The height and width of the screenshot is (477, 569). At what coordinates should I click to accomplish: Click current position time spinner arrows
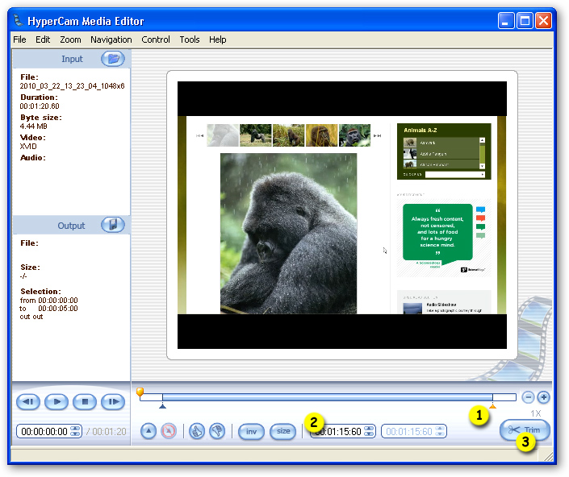[75, 431]
